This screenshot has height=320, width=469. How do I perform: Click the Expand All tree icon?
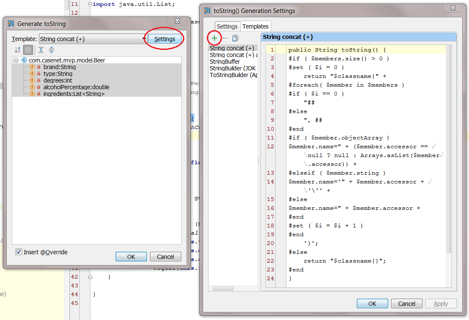[41, 50]
